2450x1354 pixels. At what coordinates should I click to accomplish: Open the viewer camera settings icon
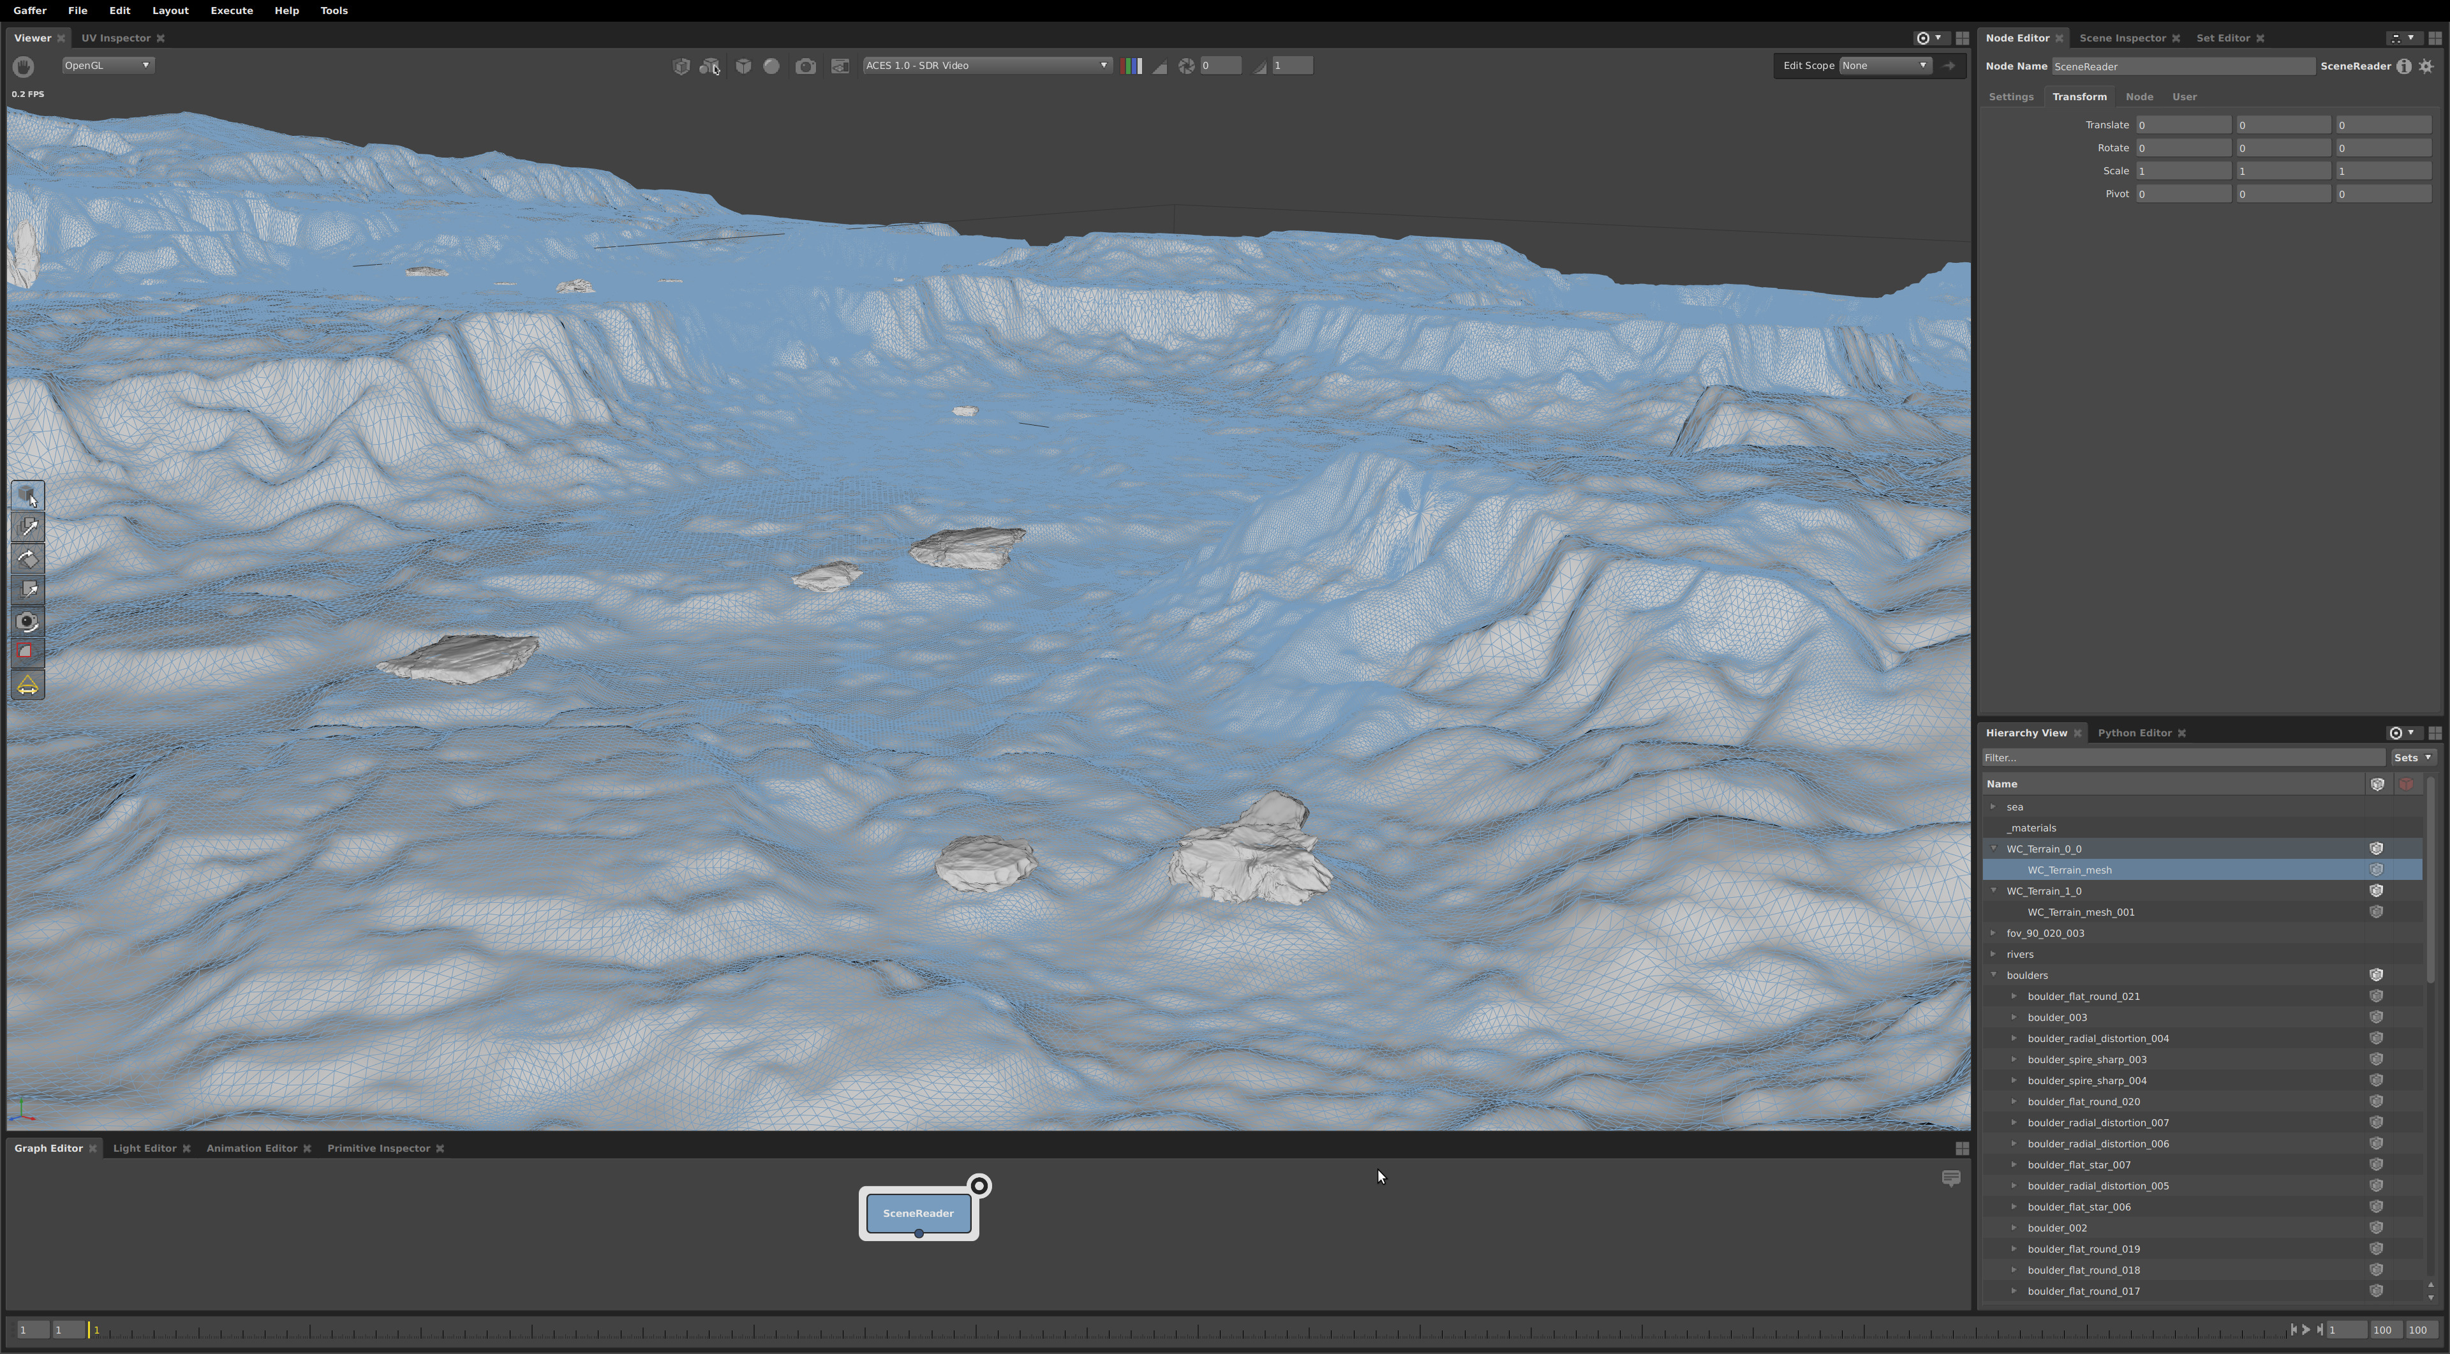tap(805, 66)
